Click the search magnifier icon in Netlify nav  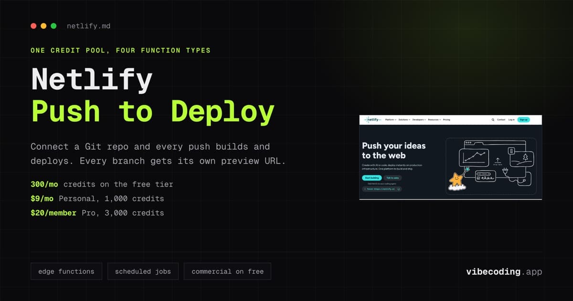(x=493, y=120)
